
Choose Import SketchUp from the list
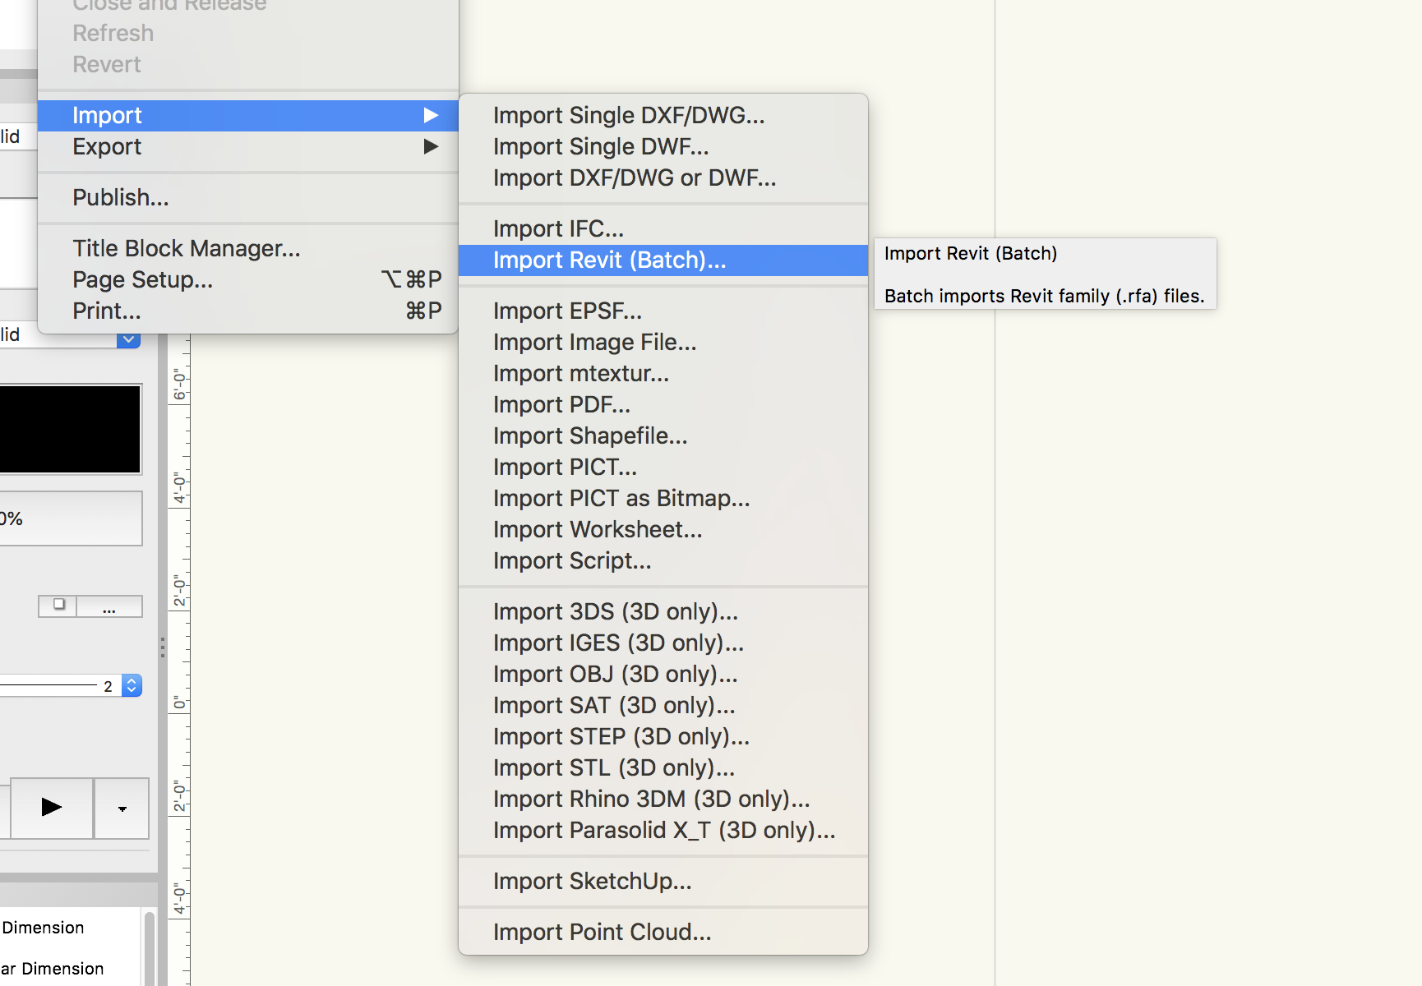[x=592, y=882]
